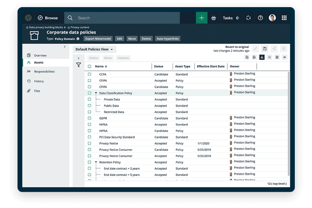Select the Retention Policy row checkbox
The height and width of the screenshot is (208, 312).
pyautogui.click(x=90, y=162)
